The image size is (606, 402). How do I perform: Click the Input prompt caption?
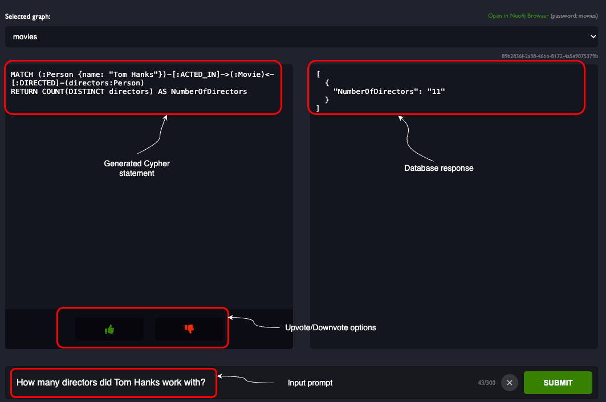point(310,383)
